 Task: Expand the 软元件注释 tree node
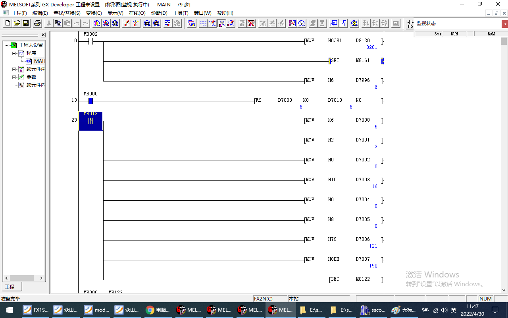[x=14, y=69]
